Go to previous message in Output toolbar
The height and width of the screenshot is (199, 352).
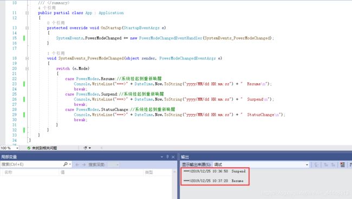[326, 165]
